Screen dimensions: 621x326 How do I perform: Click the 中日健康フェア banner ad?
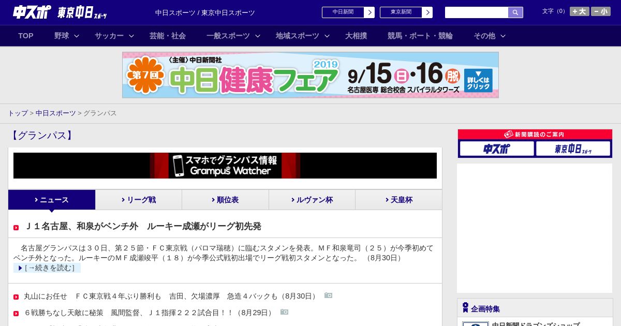[310, 75]
